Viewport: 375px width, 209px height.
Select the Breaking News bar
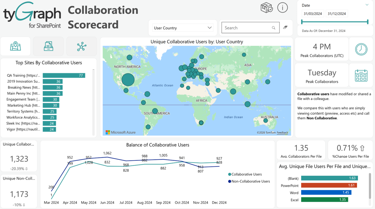[x=53, y=87]
